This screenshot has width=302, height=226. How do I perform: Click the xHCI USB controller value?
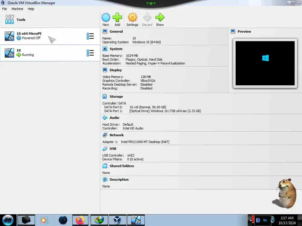point(131,155)
